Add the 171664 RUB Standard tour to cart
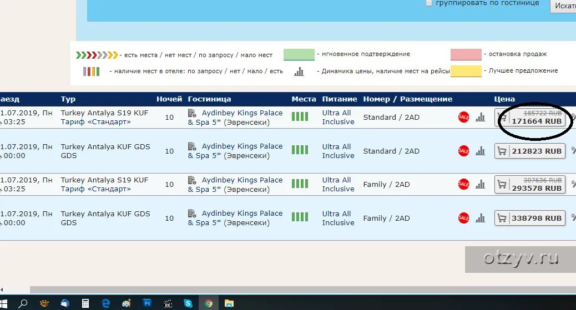 (x=530, y=118)
